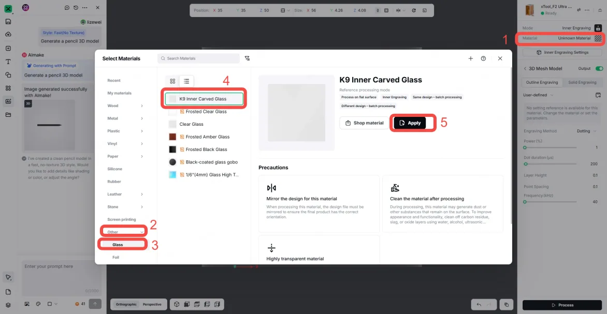Image resolution: width=607 pixels, height=314 pixels.
Task: Expand the Leather material category
Action: 125,194
